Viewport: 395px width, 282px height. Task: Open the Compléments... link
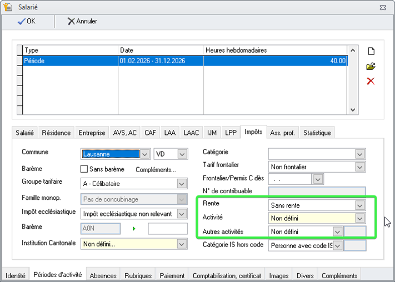[x=156, y=169]
